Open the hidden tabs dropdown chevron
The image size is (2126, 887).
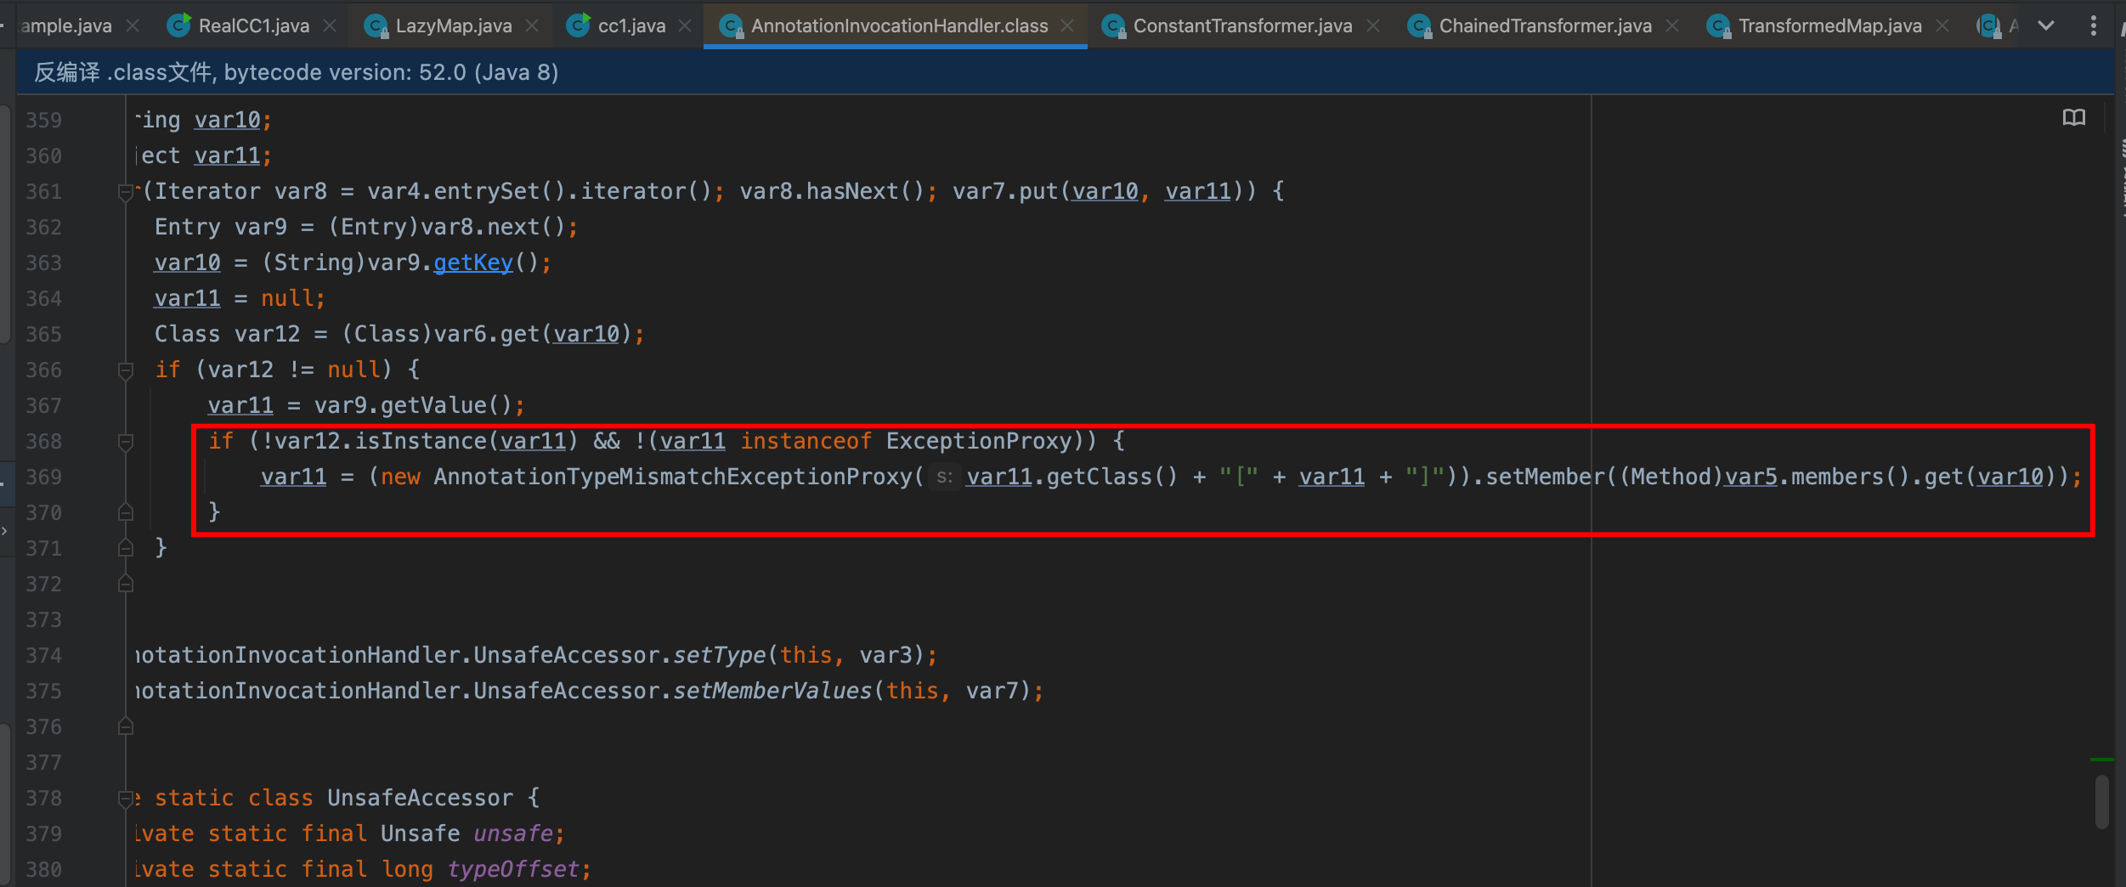2047,25
